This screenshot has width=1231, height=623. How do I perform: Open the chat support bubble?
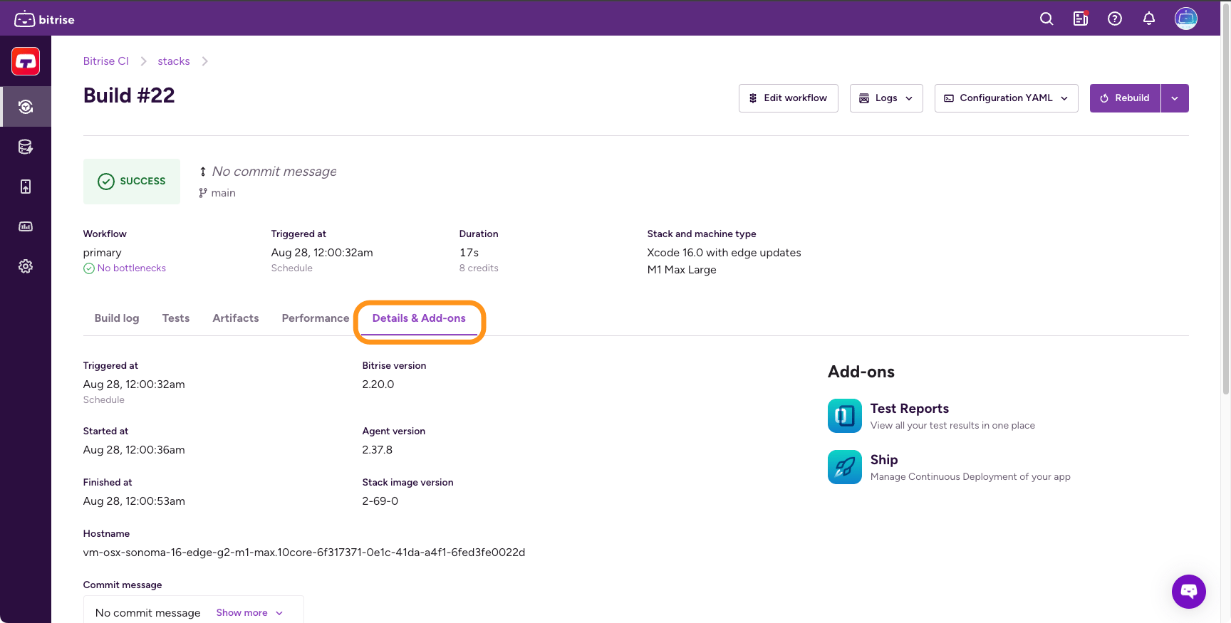point(1188,591)
